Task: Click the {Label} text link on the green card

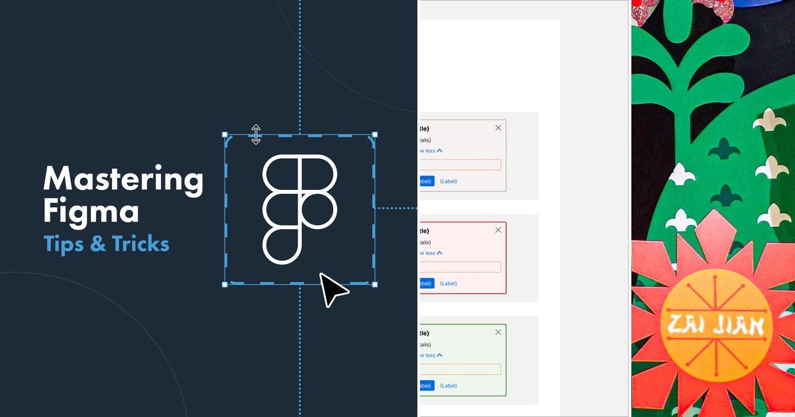Action: (x=448, y=385)
